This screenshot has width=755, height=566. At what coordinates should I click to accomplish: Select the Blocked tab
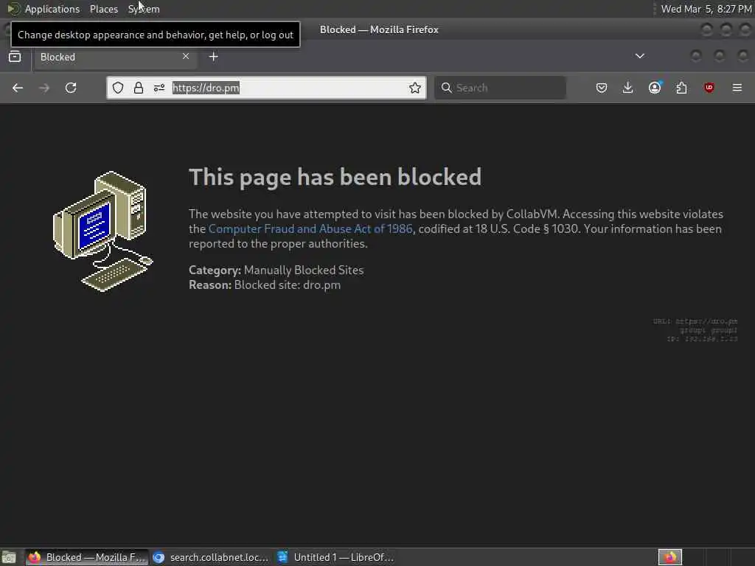(114, 57)
